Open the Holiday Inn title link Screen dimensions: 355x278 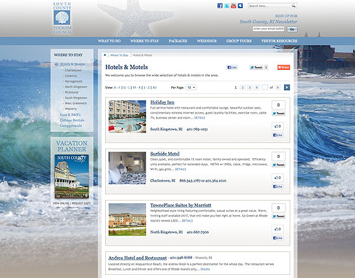click(162, 102)
